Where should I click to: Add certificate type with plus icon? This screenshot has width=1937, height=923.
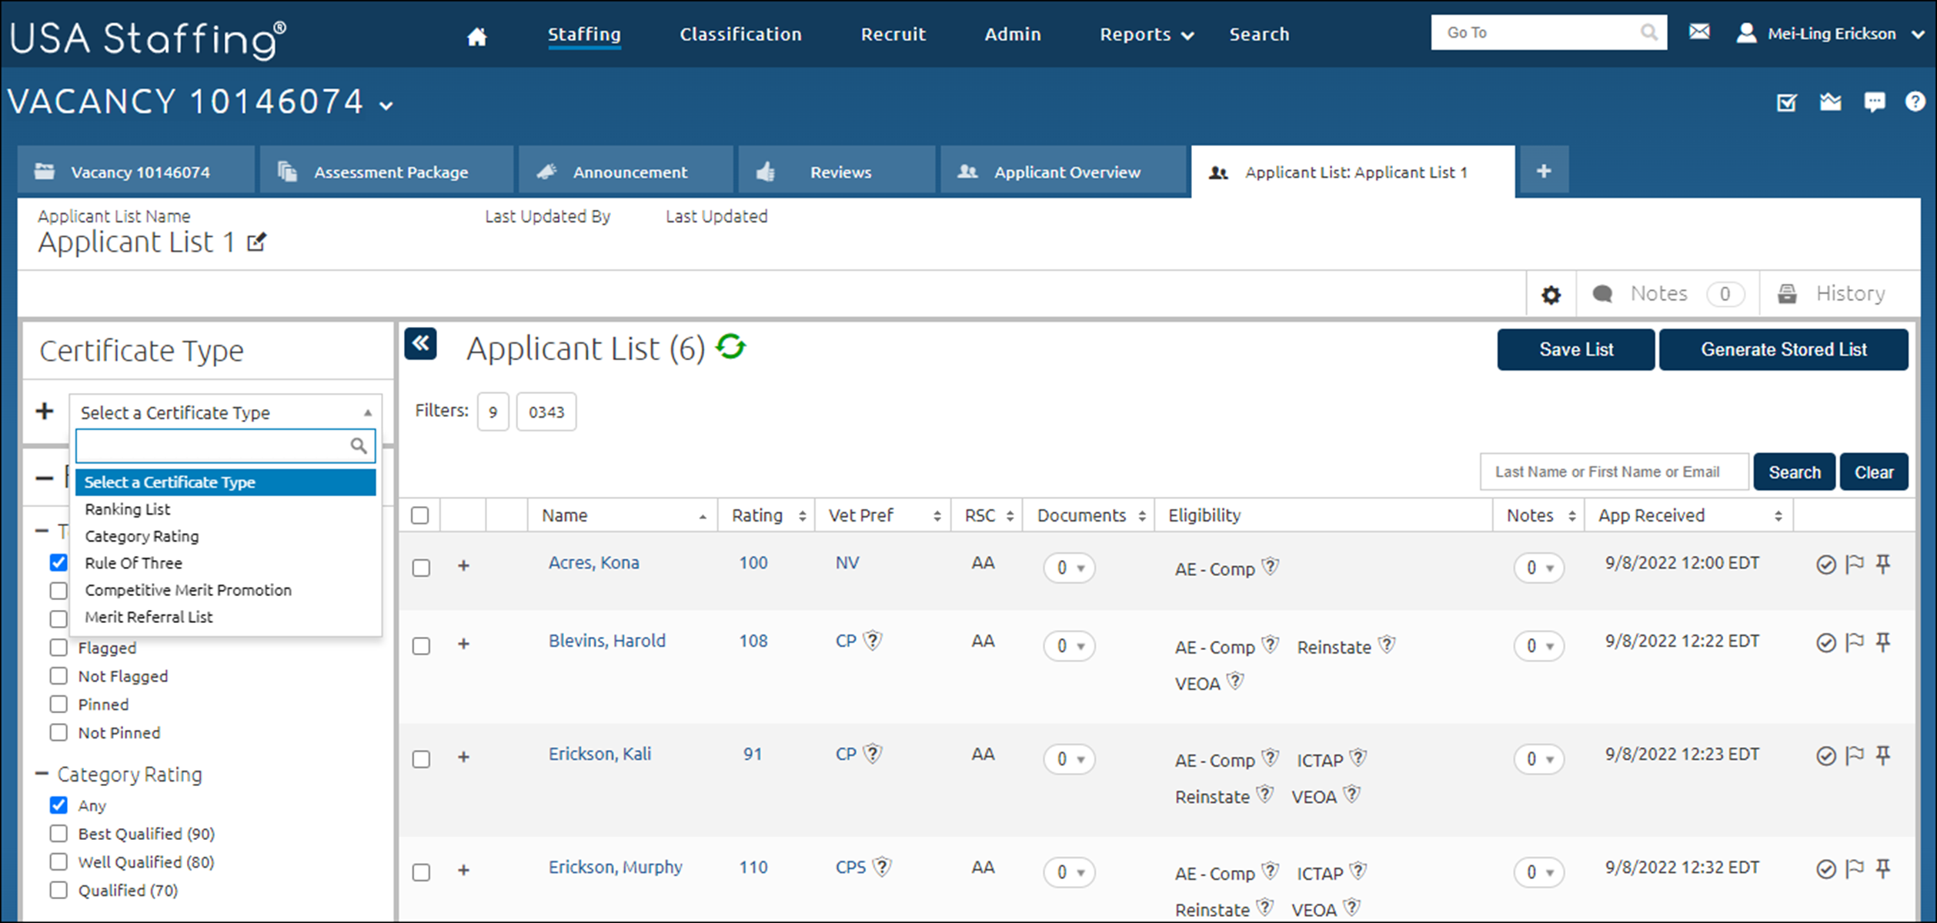45,412
